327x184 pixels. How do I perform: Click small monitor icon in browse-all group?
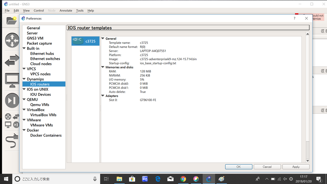click(8, 125)
